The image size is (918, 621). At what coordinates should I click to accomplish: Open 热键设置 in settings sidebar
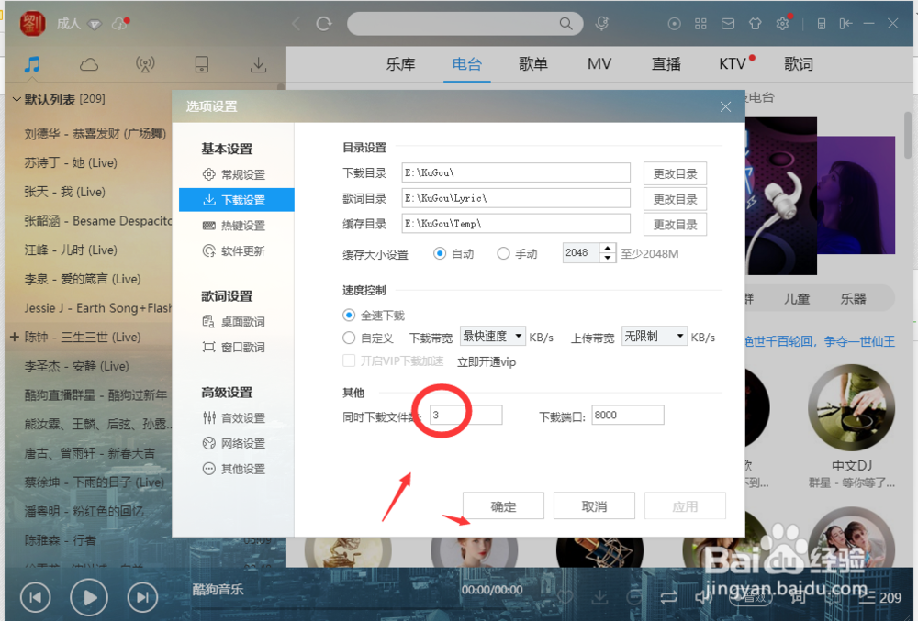(x=234, y=225)
